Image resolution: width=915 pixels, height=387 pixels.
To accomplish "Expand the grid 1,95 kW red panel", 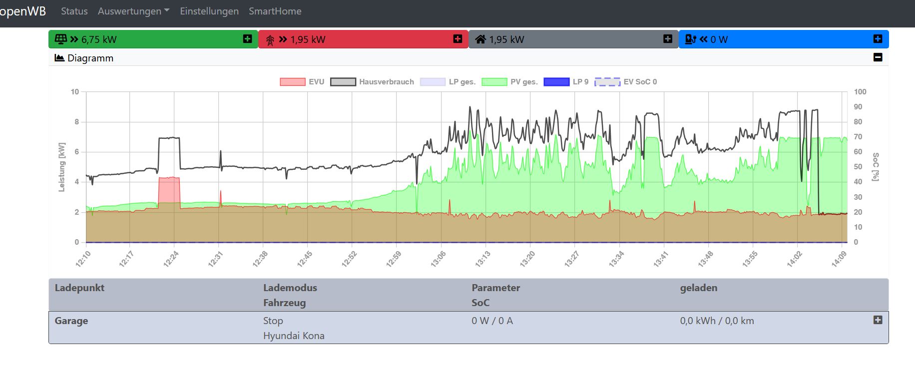I will tap(457, 39).
